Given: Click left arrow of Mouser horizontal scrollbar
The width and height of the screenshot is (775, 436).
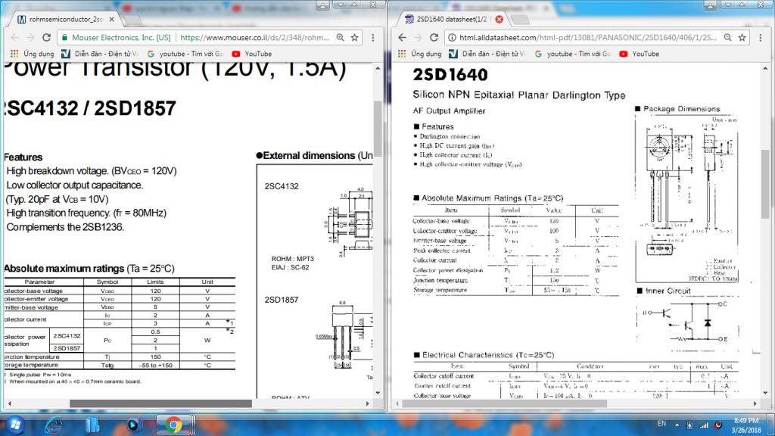Looking at the screenshot, I should [9, 404].
